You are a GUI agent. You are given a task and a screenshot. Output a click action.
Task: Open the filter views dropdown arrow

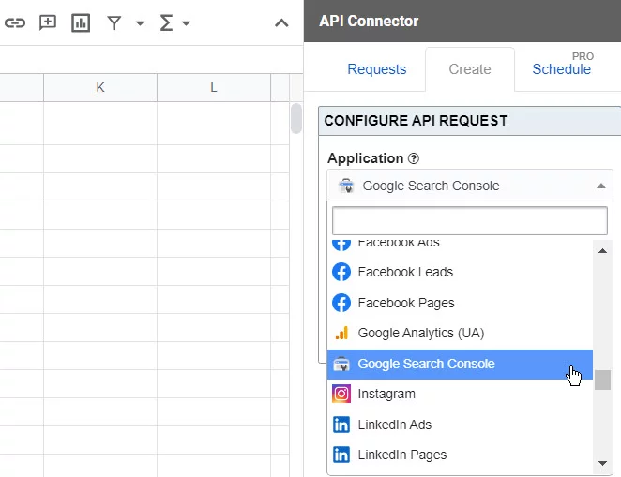pos(140,23)
